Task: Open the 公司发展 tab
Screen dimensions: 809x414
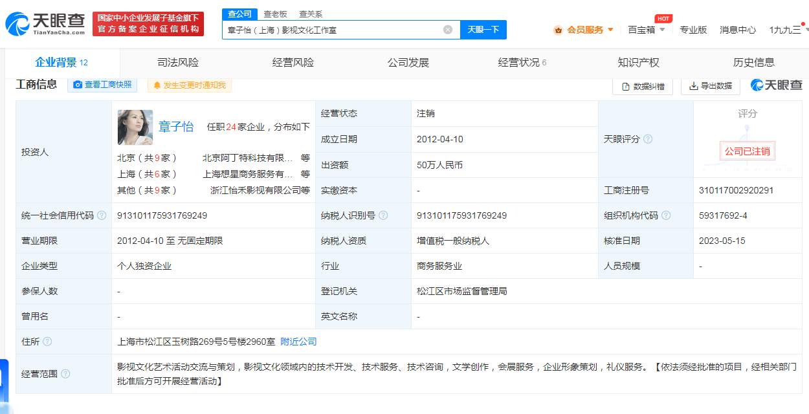Action: pyautogui.click(x=408, y=63)
